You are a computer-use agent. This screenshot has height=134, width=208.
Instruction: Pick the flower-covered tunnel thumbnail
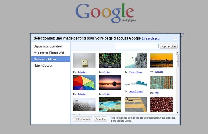coord(110,60)
